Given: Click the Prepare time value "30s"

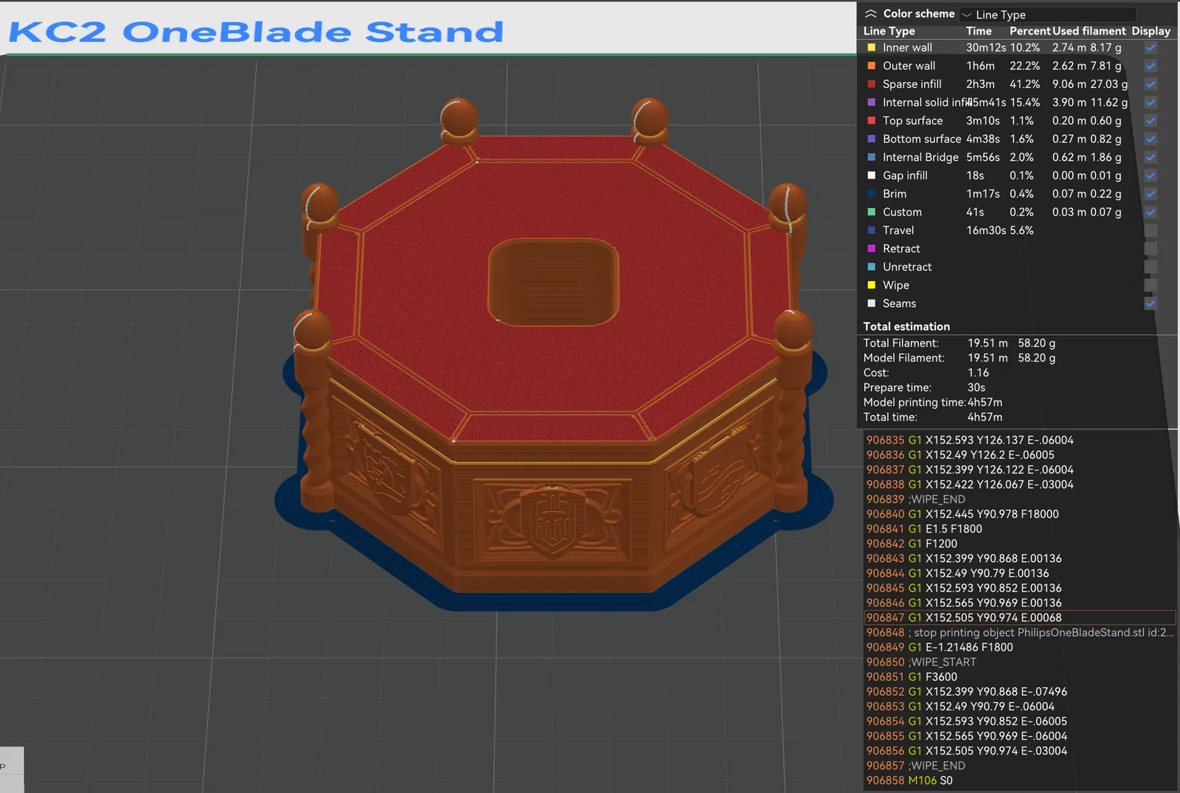Looking at the screenshot, I should point(976,387).
